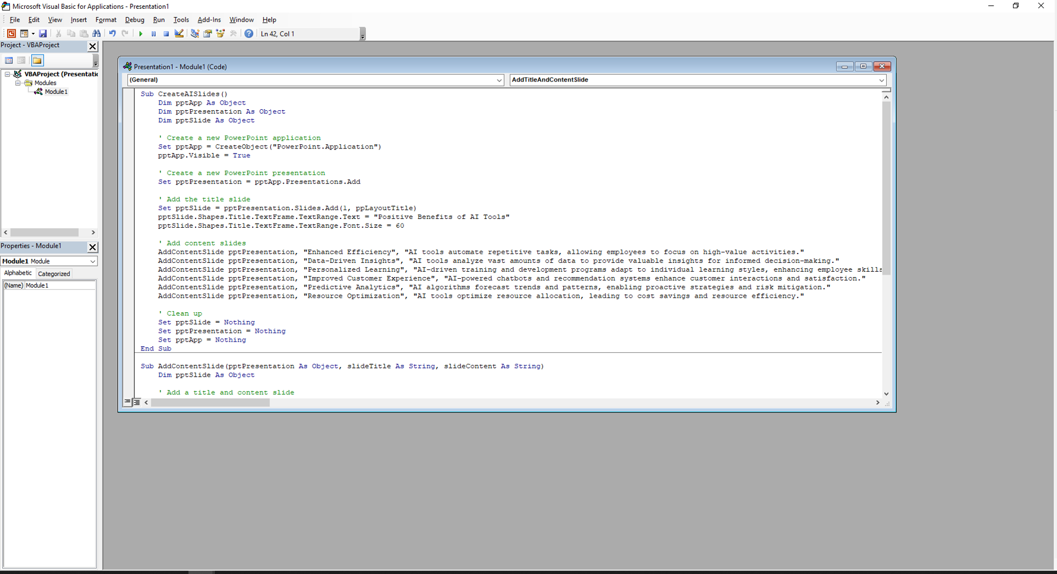
Task: Open the Debug menu
Action: pos(134,20)
